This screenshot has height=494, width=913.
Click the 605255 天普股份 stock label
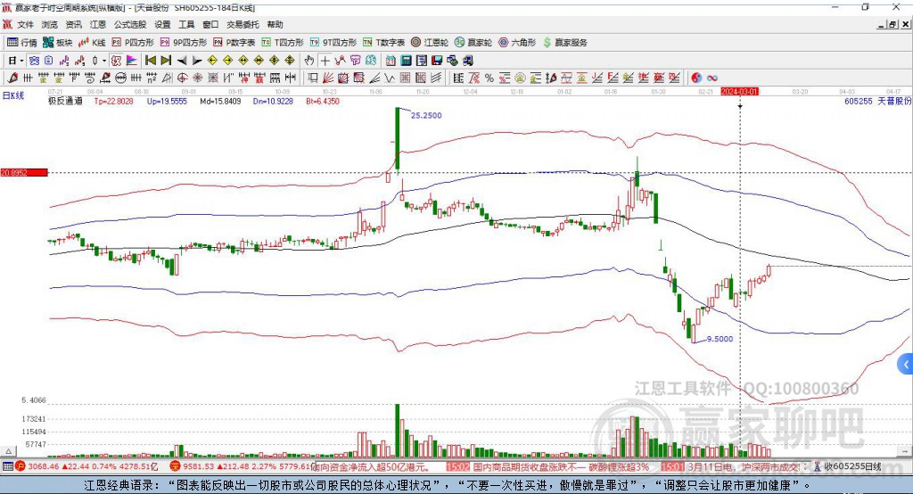(x=878, y=101)
